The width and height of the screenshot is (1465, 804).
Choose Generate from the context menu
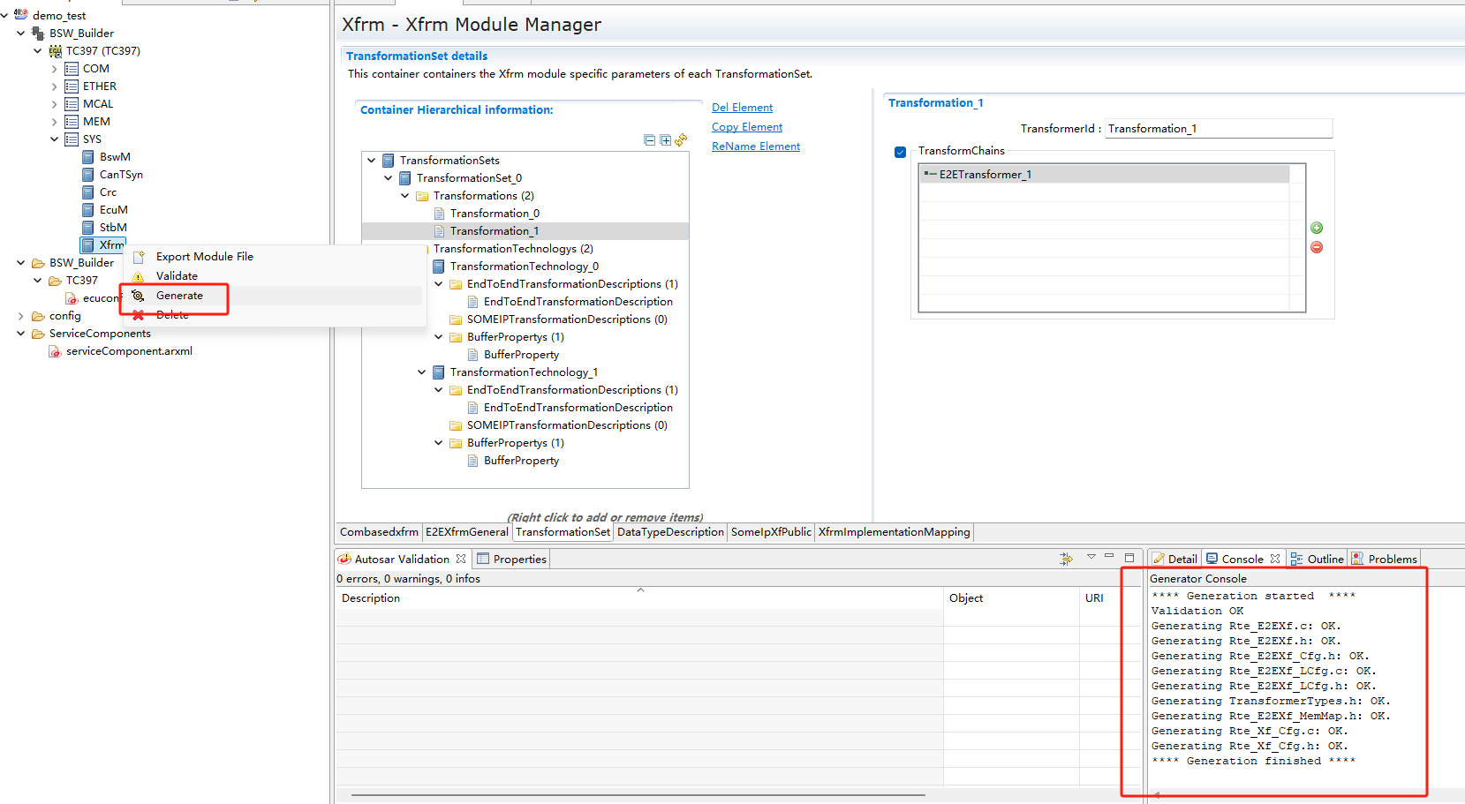click(179, 296)
